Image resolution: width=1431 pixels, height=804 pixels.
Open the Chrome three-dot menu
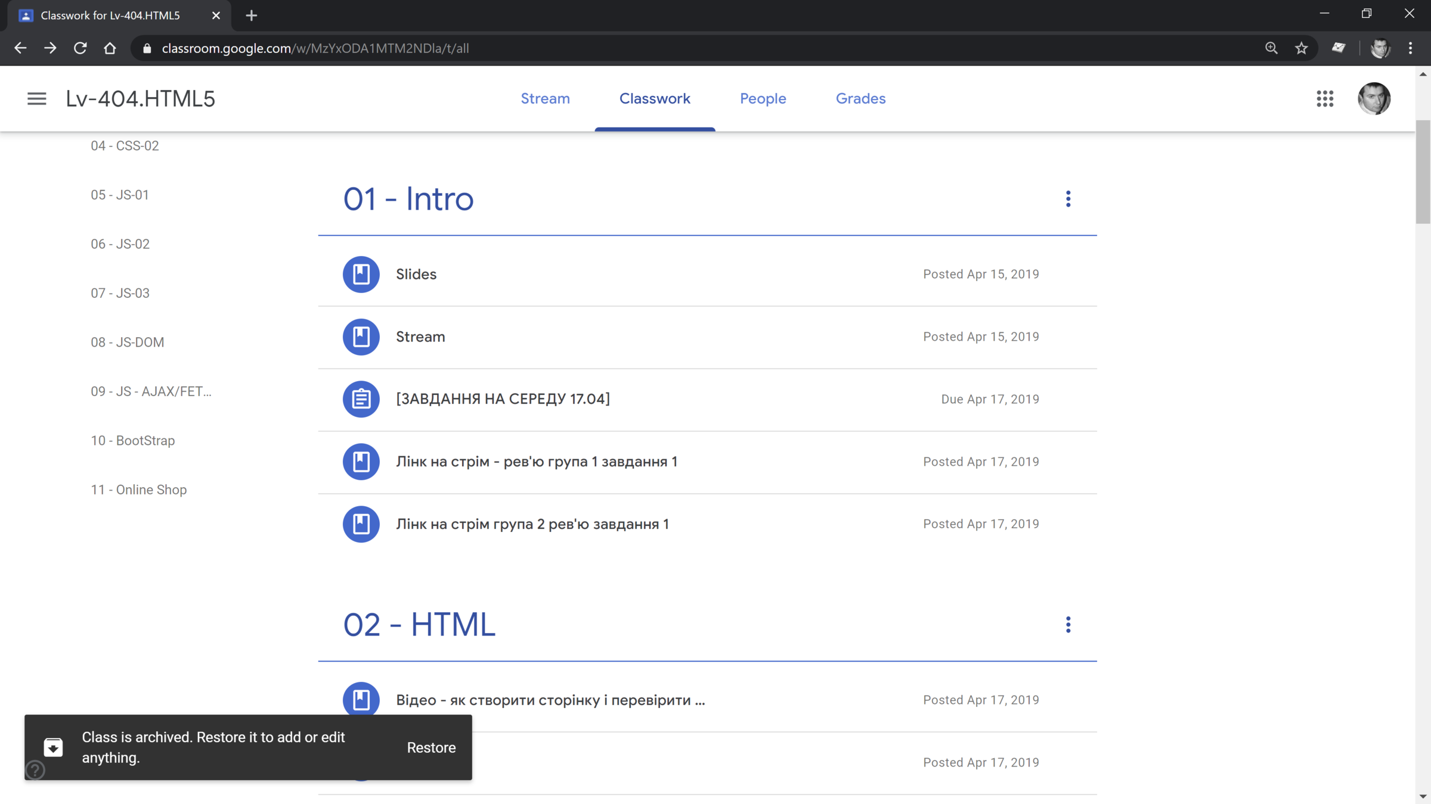[x=1410, y=48]
